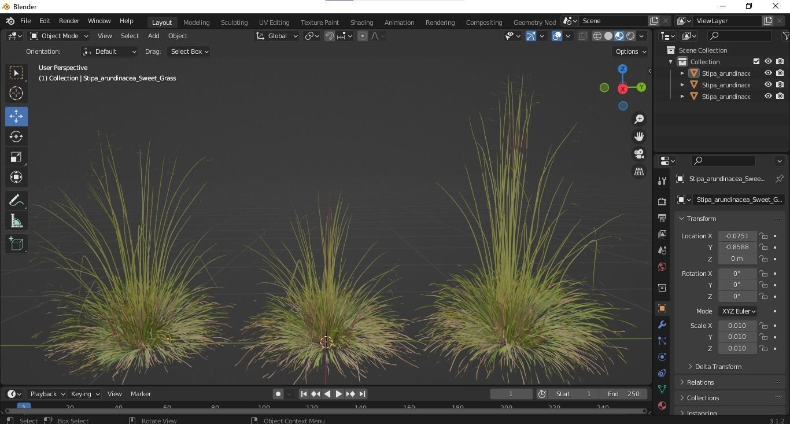Open the Physics properties tab
Viewport: 790px width, 424px height.
pos(662,357)
